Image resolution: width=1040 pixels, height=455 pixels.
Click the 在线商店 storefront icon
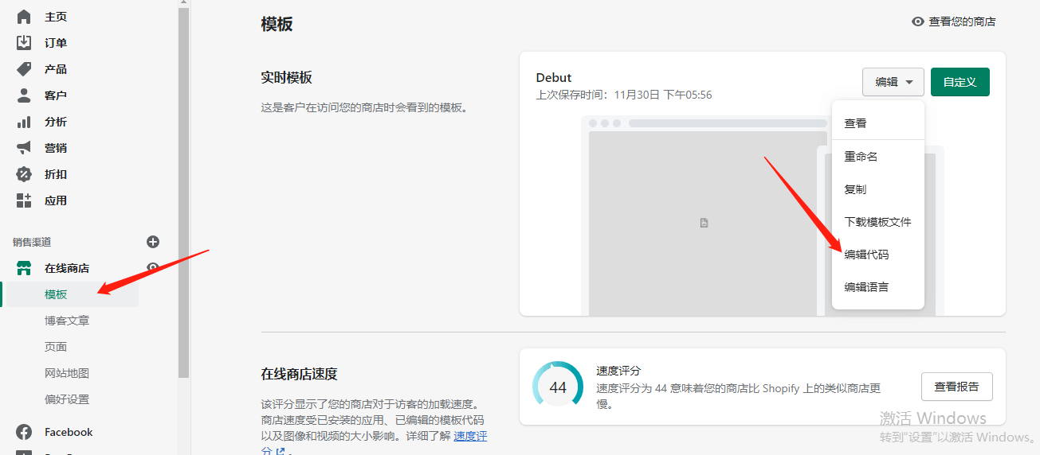[24, 268]
